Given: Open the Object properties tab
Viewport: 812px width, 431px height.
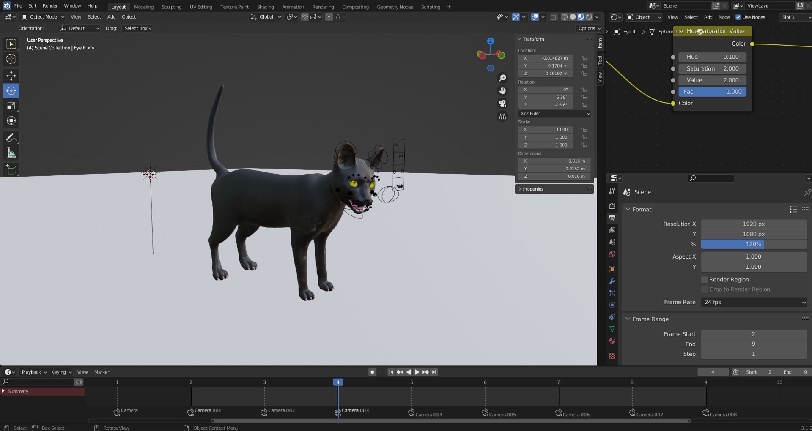Looking at the screenshot, I should [612, 269].
